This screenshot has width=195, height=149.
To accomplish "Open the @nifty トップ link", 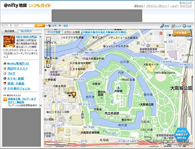I will (x=185, y=3).
